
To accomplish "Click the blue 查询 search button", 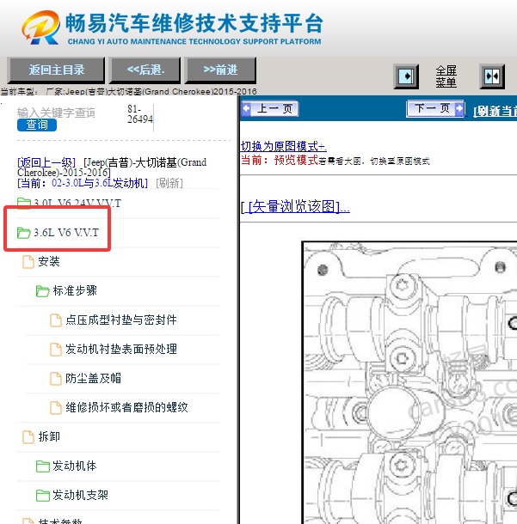I will [x=37, y=125].
